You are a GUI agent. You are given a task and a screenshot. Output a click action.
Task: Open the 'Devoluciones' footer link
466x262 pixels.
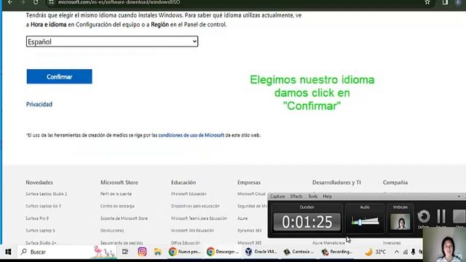point(112,231)
